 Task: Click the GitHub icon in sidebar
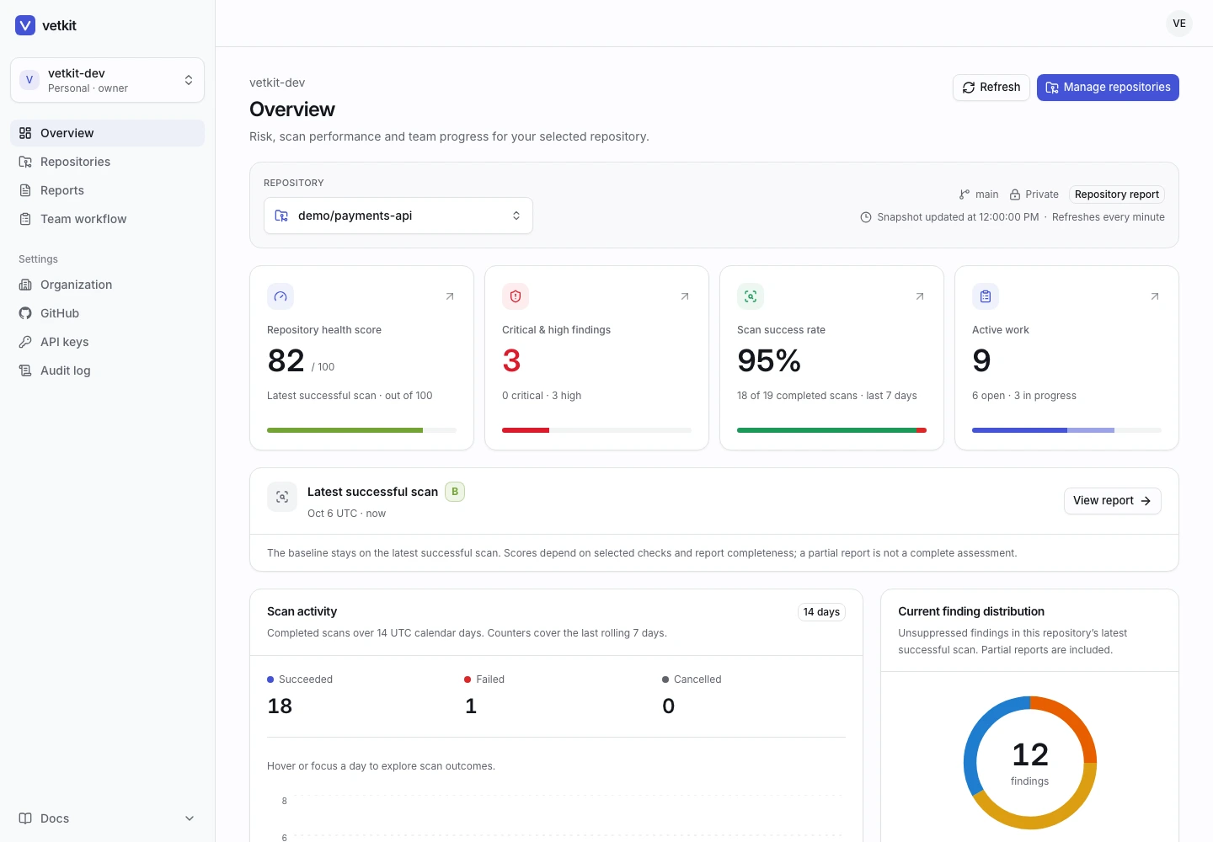pos(25,313)
